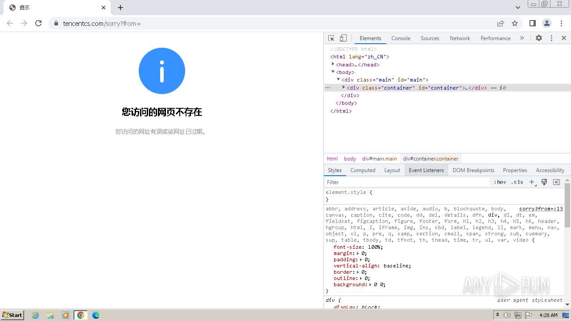Switch to the Console tab
This screenshot has width=571, height=321.
tap(401, 38)
